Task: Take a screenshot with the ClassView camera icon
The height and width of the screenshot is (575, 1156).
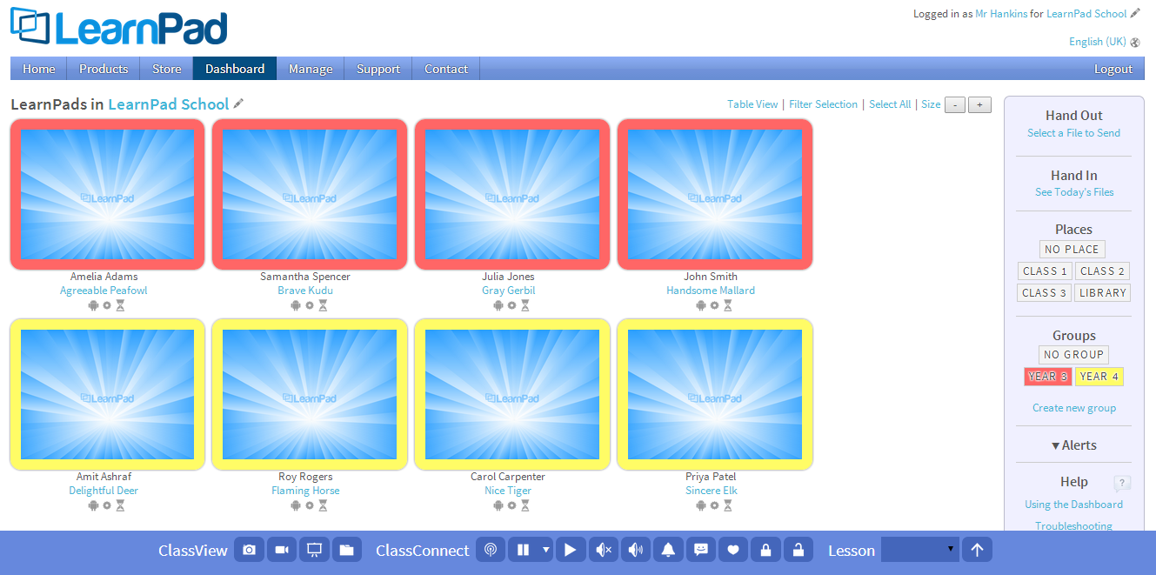Action: [250, 550]
